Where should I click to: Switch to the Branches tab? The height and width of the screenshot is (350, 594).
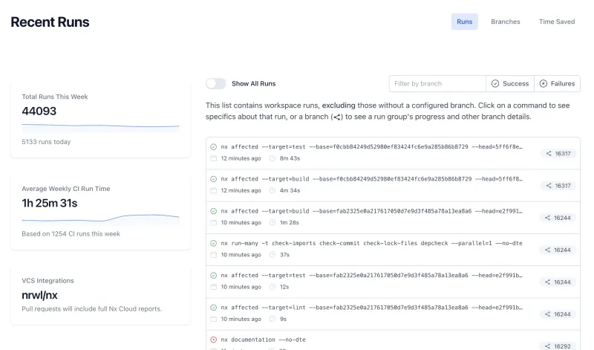505,22
